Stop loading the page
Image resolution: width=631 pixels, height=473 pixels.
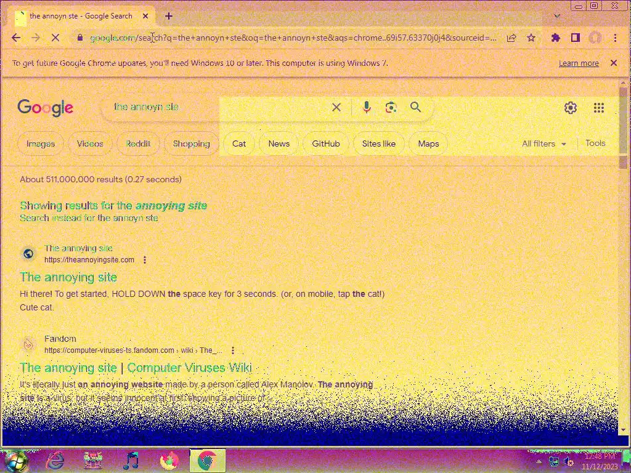coord(55,38)
